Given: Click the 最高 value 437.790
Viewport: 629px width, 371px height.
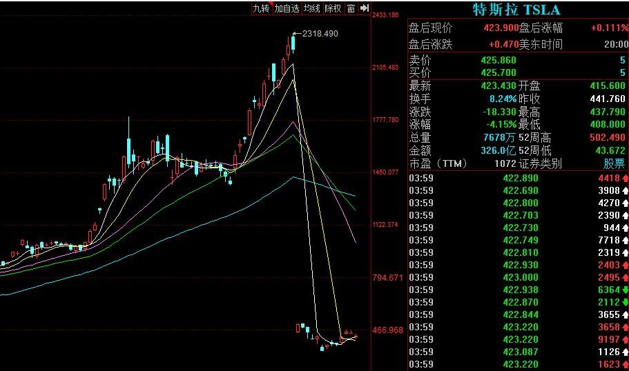Looking at the screenshot, I should coord(608,112).
